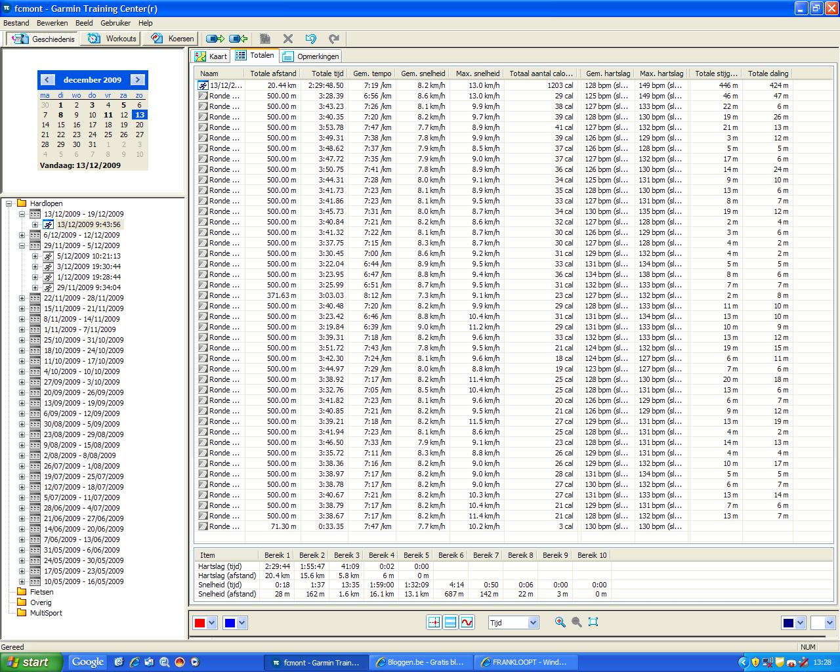Go to next month in calendar
This screenshot has height=672, width=840.
[137, 79]
